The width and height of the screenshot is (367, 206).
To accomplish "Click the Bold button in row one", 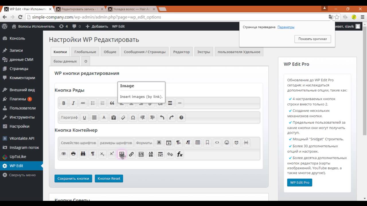I will (x=64, y=103).
